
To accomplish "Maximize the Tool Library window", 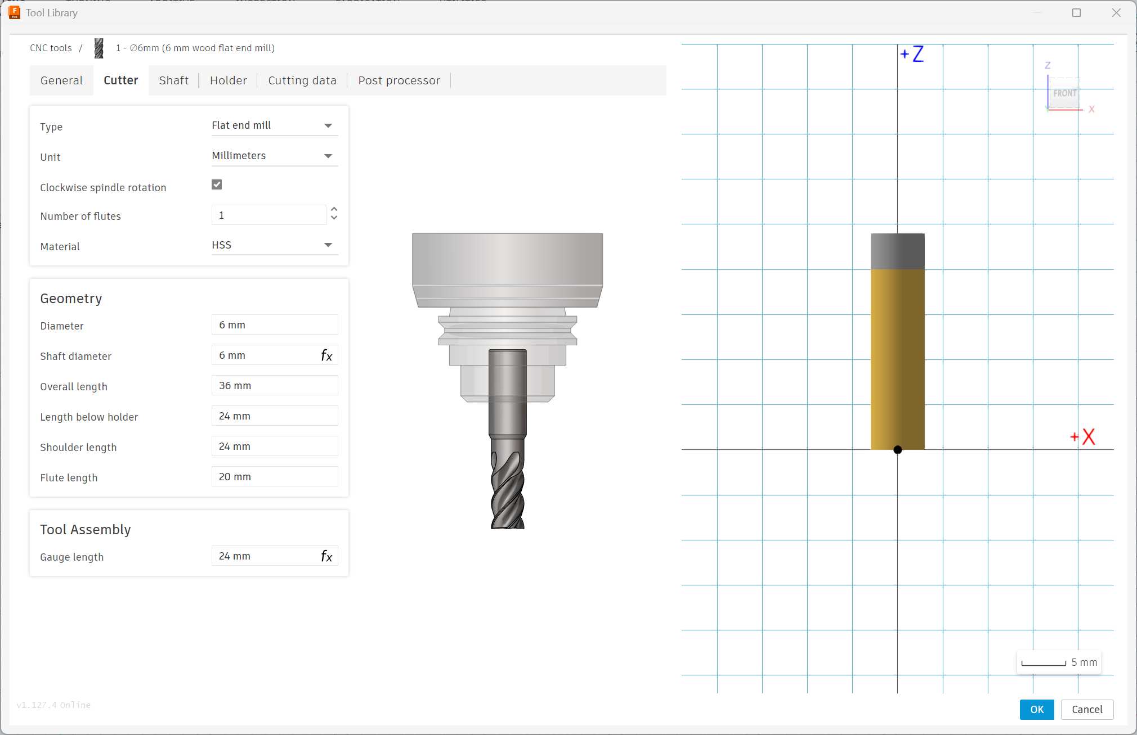I will (x=1076, y=12).
